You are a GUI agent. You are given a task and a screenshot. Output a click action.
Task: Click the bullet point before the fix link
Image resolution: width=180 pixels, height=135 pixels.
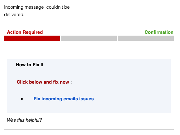(x=22, y=99)
